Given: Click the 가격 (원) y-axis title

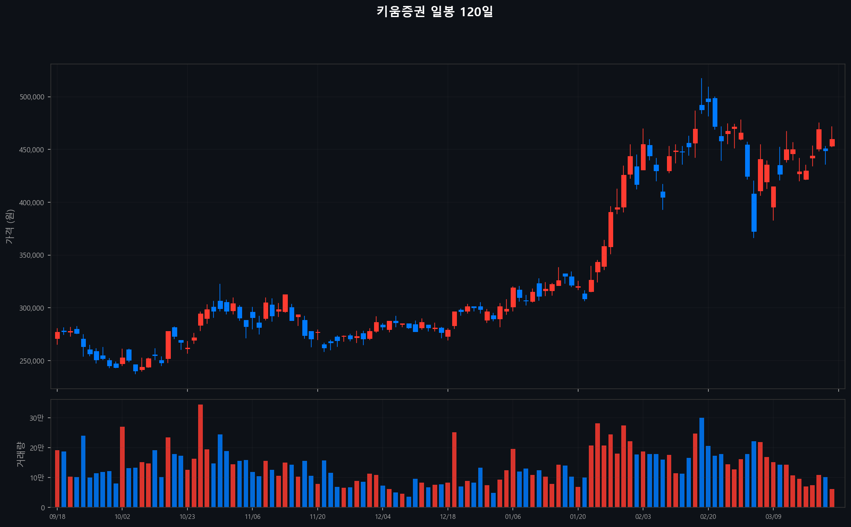Looking at the screenshot, I should point(10,227).
